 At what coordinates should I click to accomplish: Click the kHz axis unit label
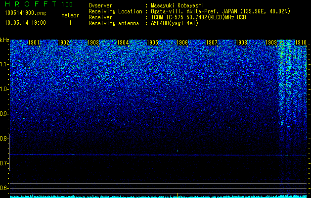click(x=4, y=40)
